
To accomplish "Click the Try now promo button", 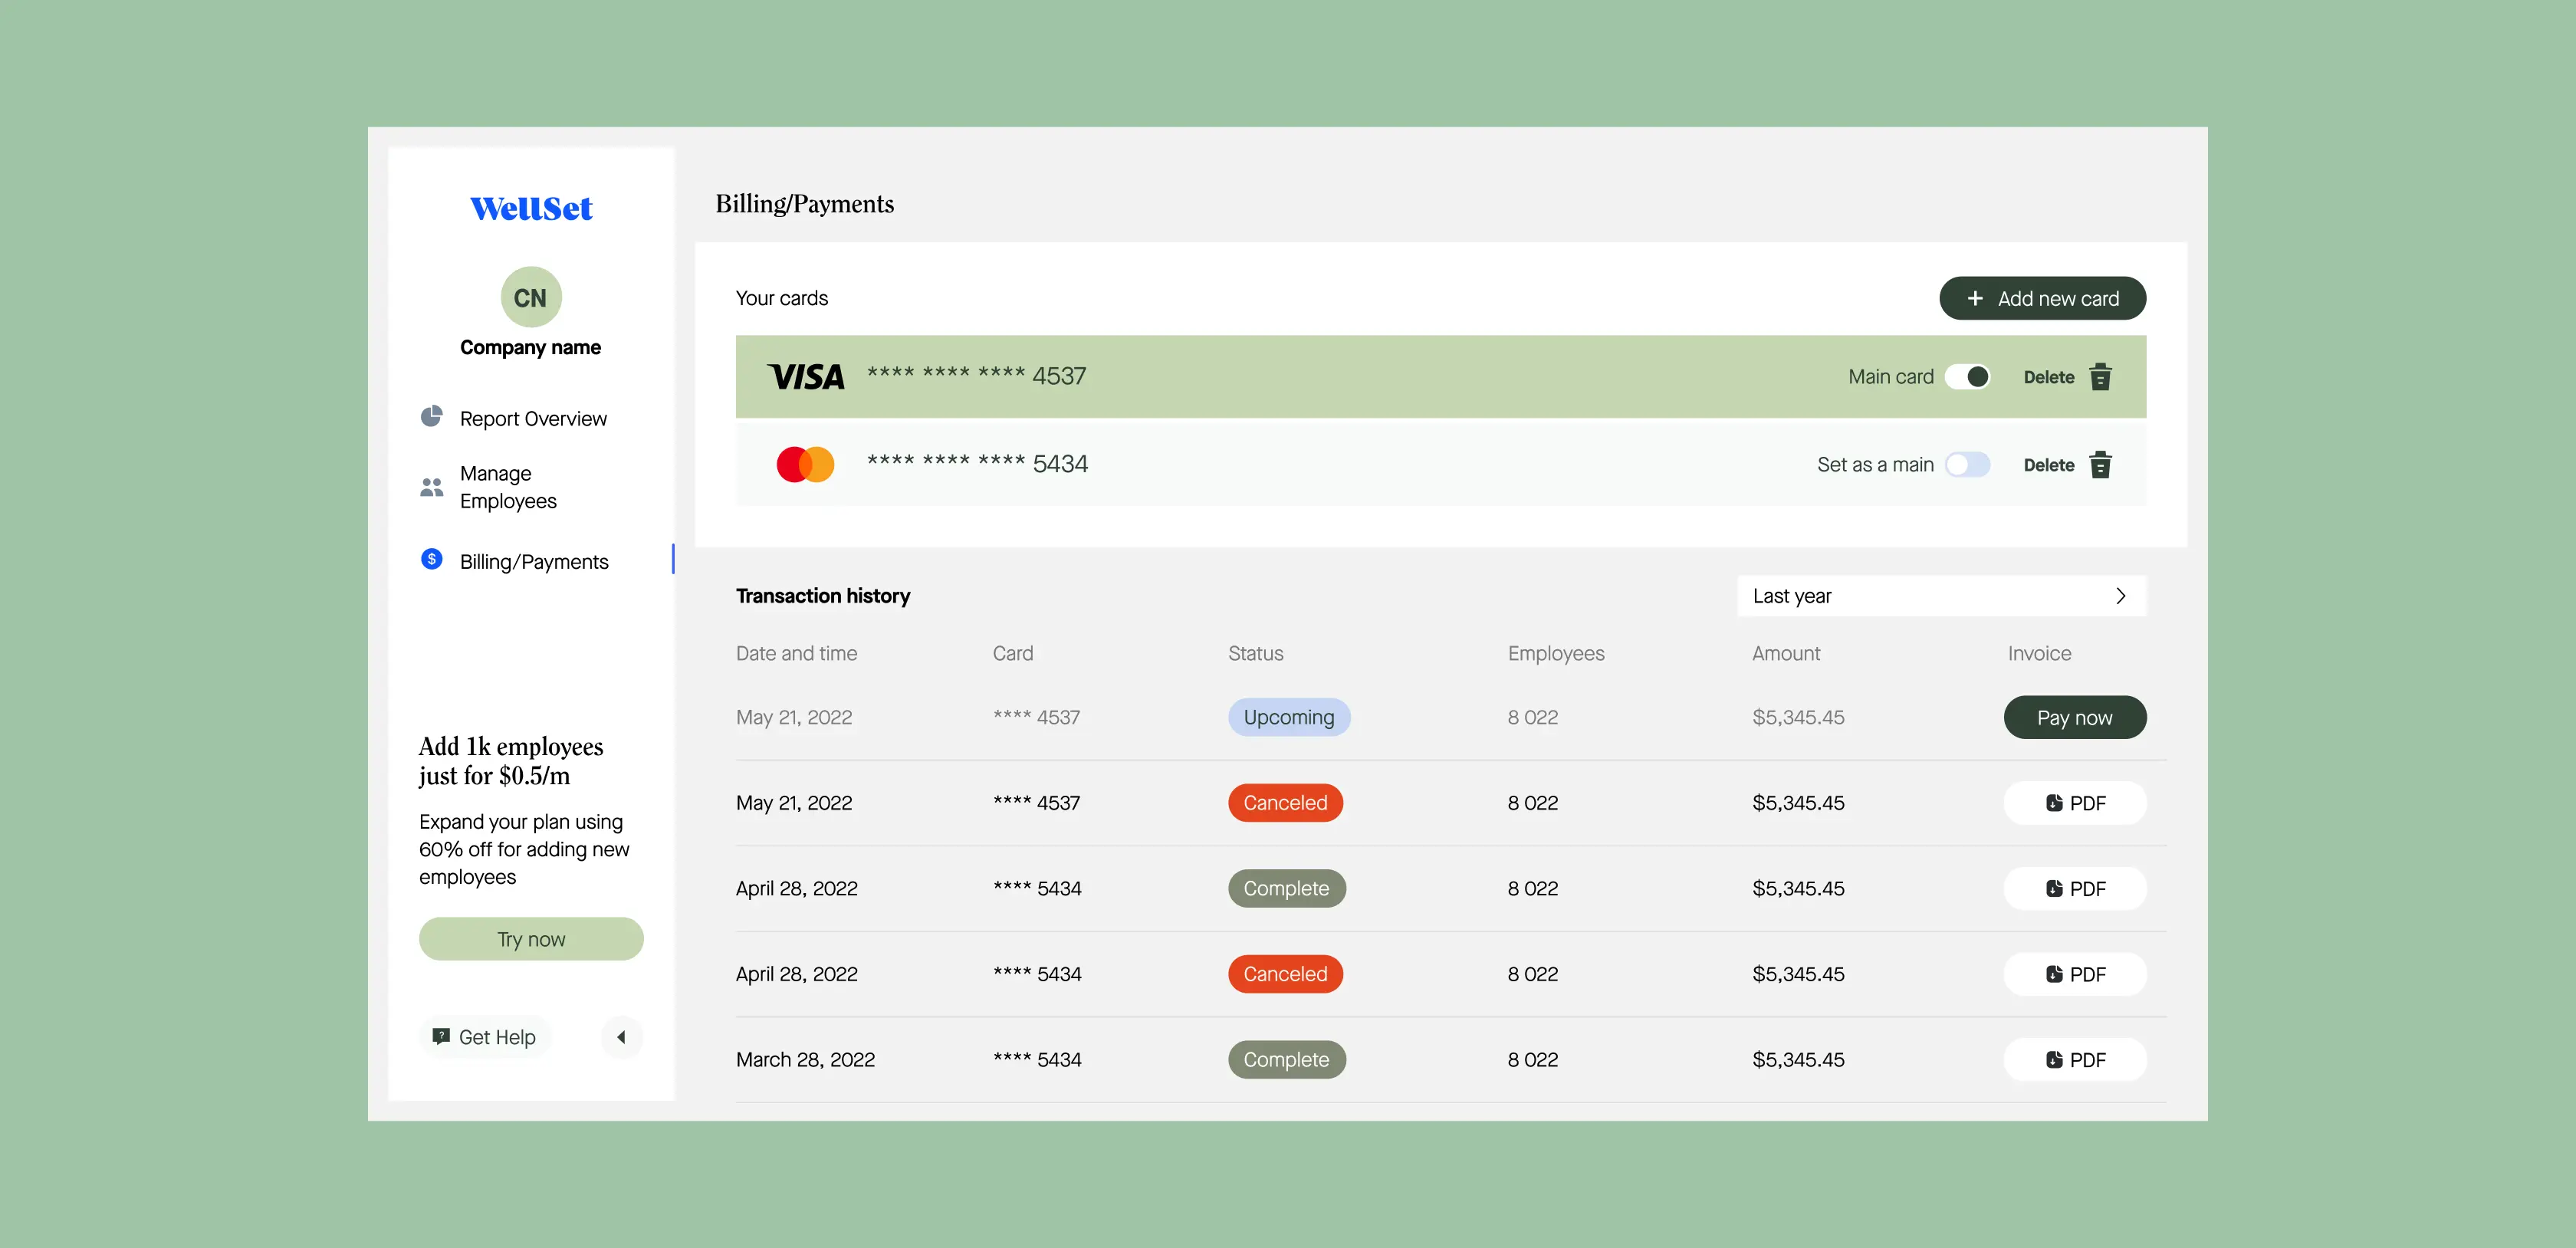I will pyautogui.click(x=530, y=939).
